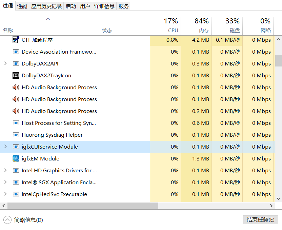Click the igfxEM Module Intel icon
Image resolution: width=282 pixels, height=230 pixels.
point(16,158)
